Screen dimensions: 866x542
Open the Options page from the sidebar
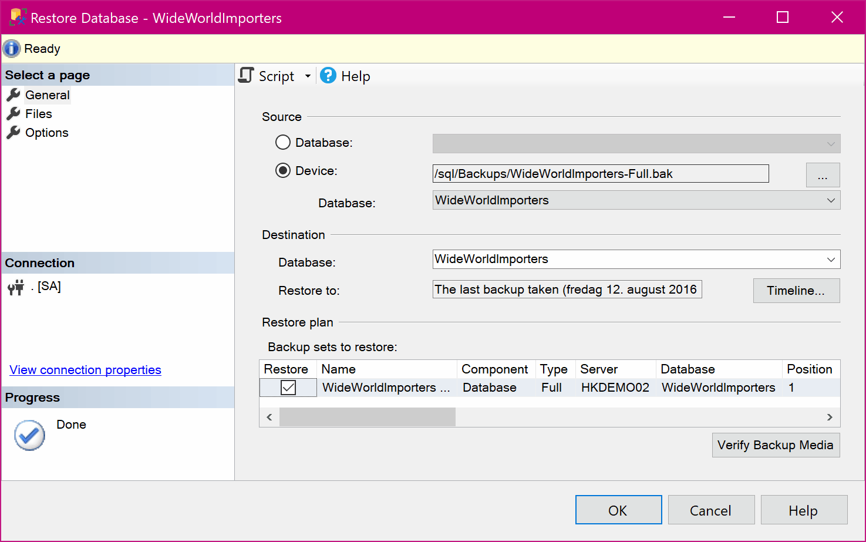pos(46,132)
